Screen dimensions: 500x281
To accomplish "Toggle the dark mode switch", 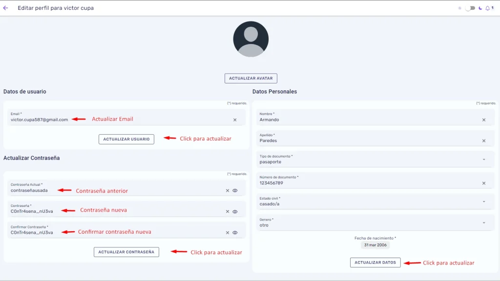I will click(x=470, y=8).
